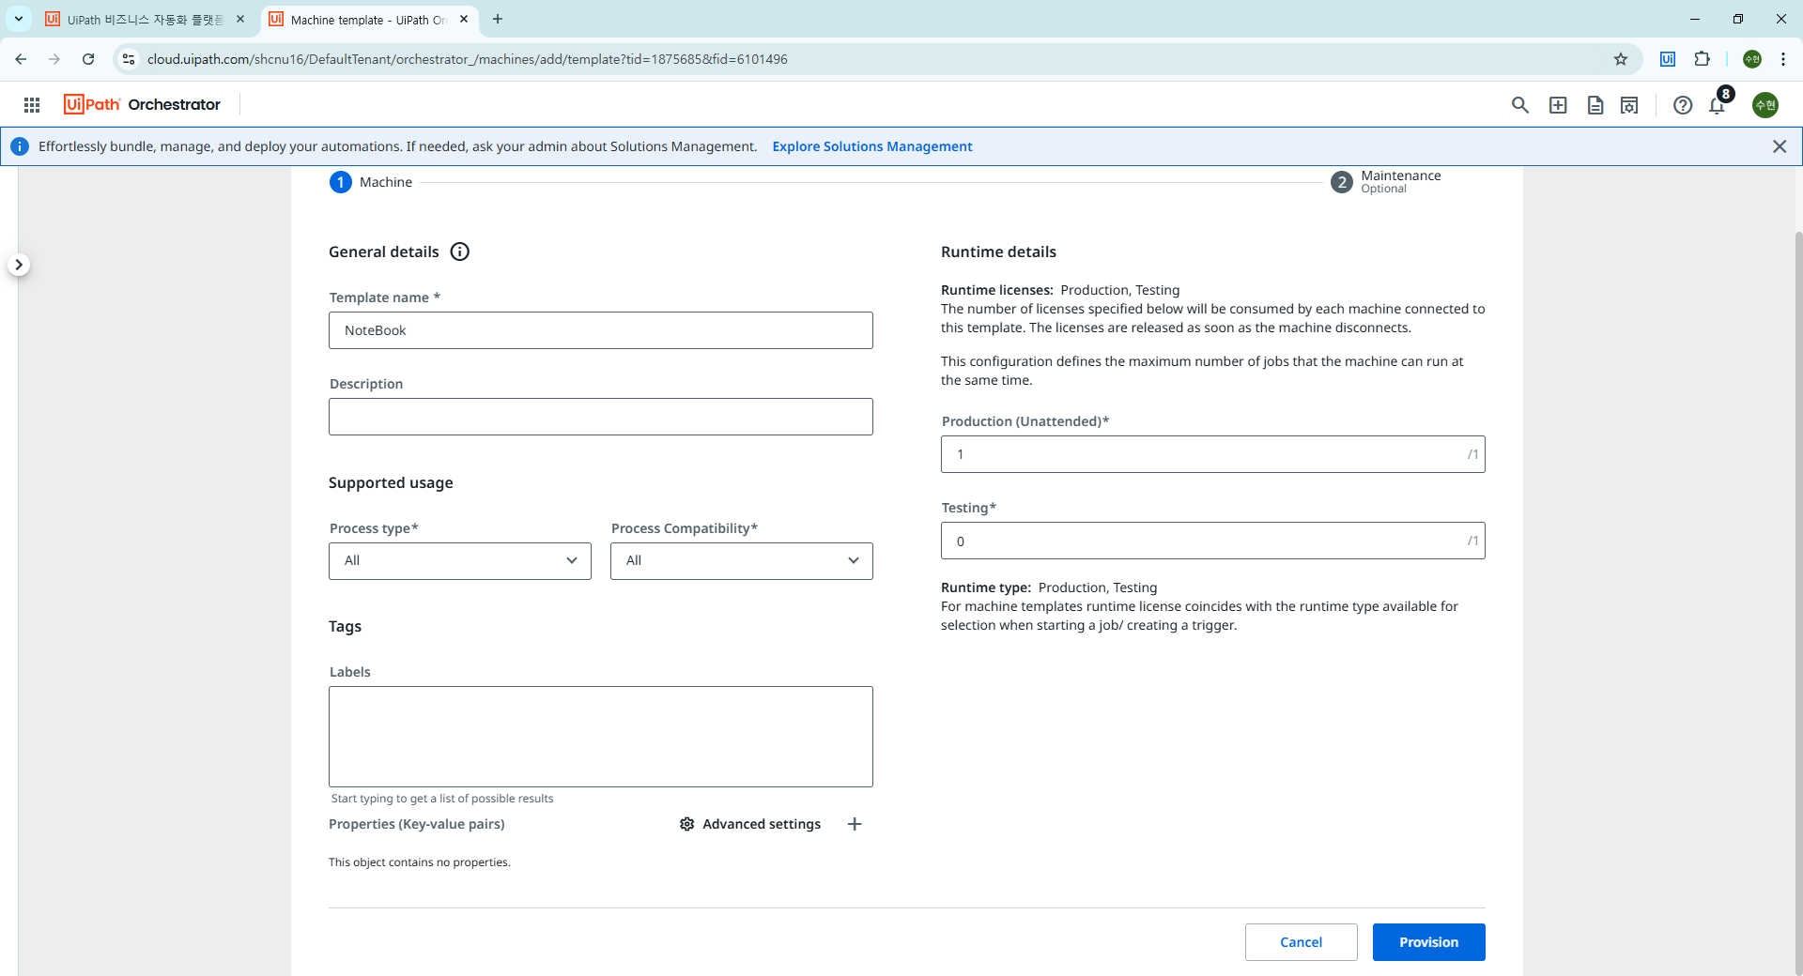Click Explore Solutions Management link
1803x976 pixels.
tap(872, 146)
